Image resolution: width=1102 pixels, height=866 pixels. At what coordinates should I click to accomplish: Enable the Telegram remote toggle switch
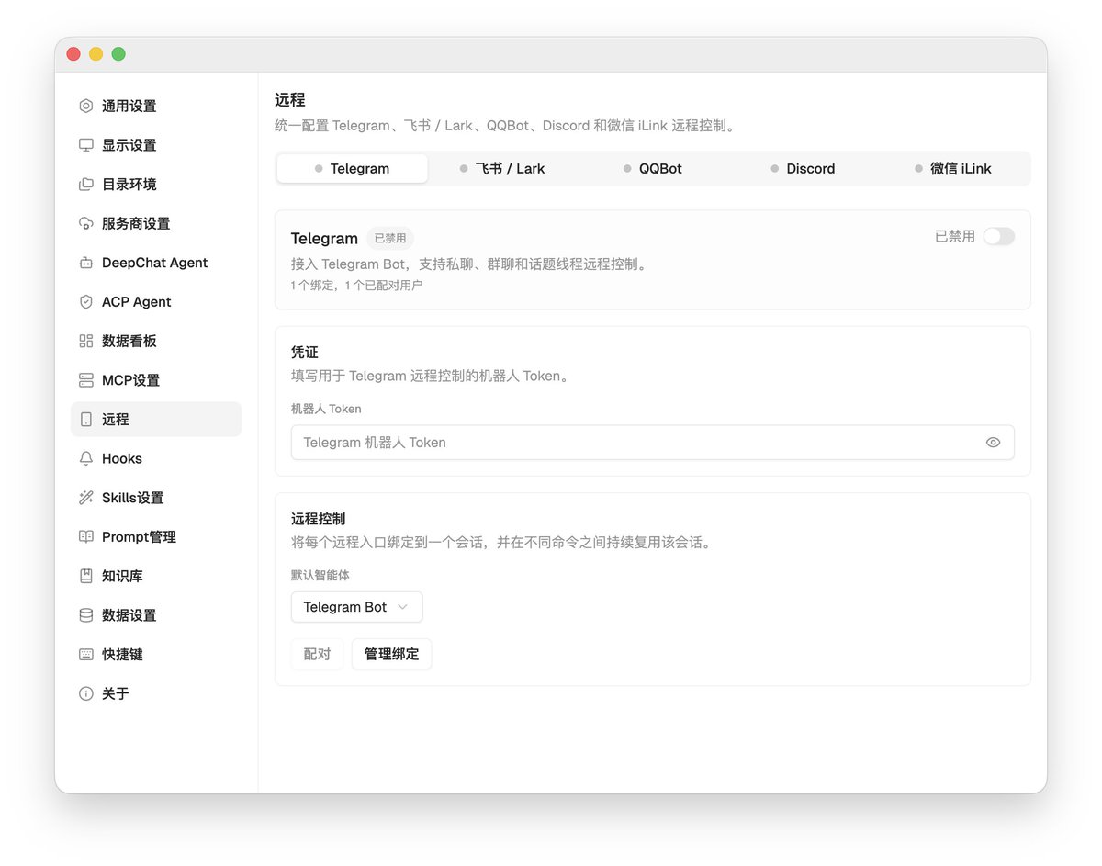point(998,236)
